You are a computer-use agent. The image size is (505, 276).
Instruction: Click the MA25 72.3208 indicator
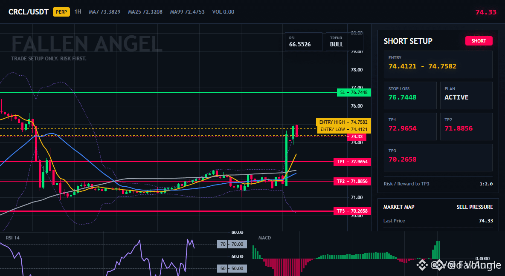click(x=145, y=11)
